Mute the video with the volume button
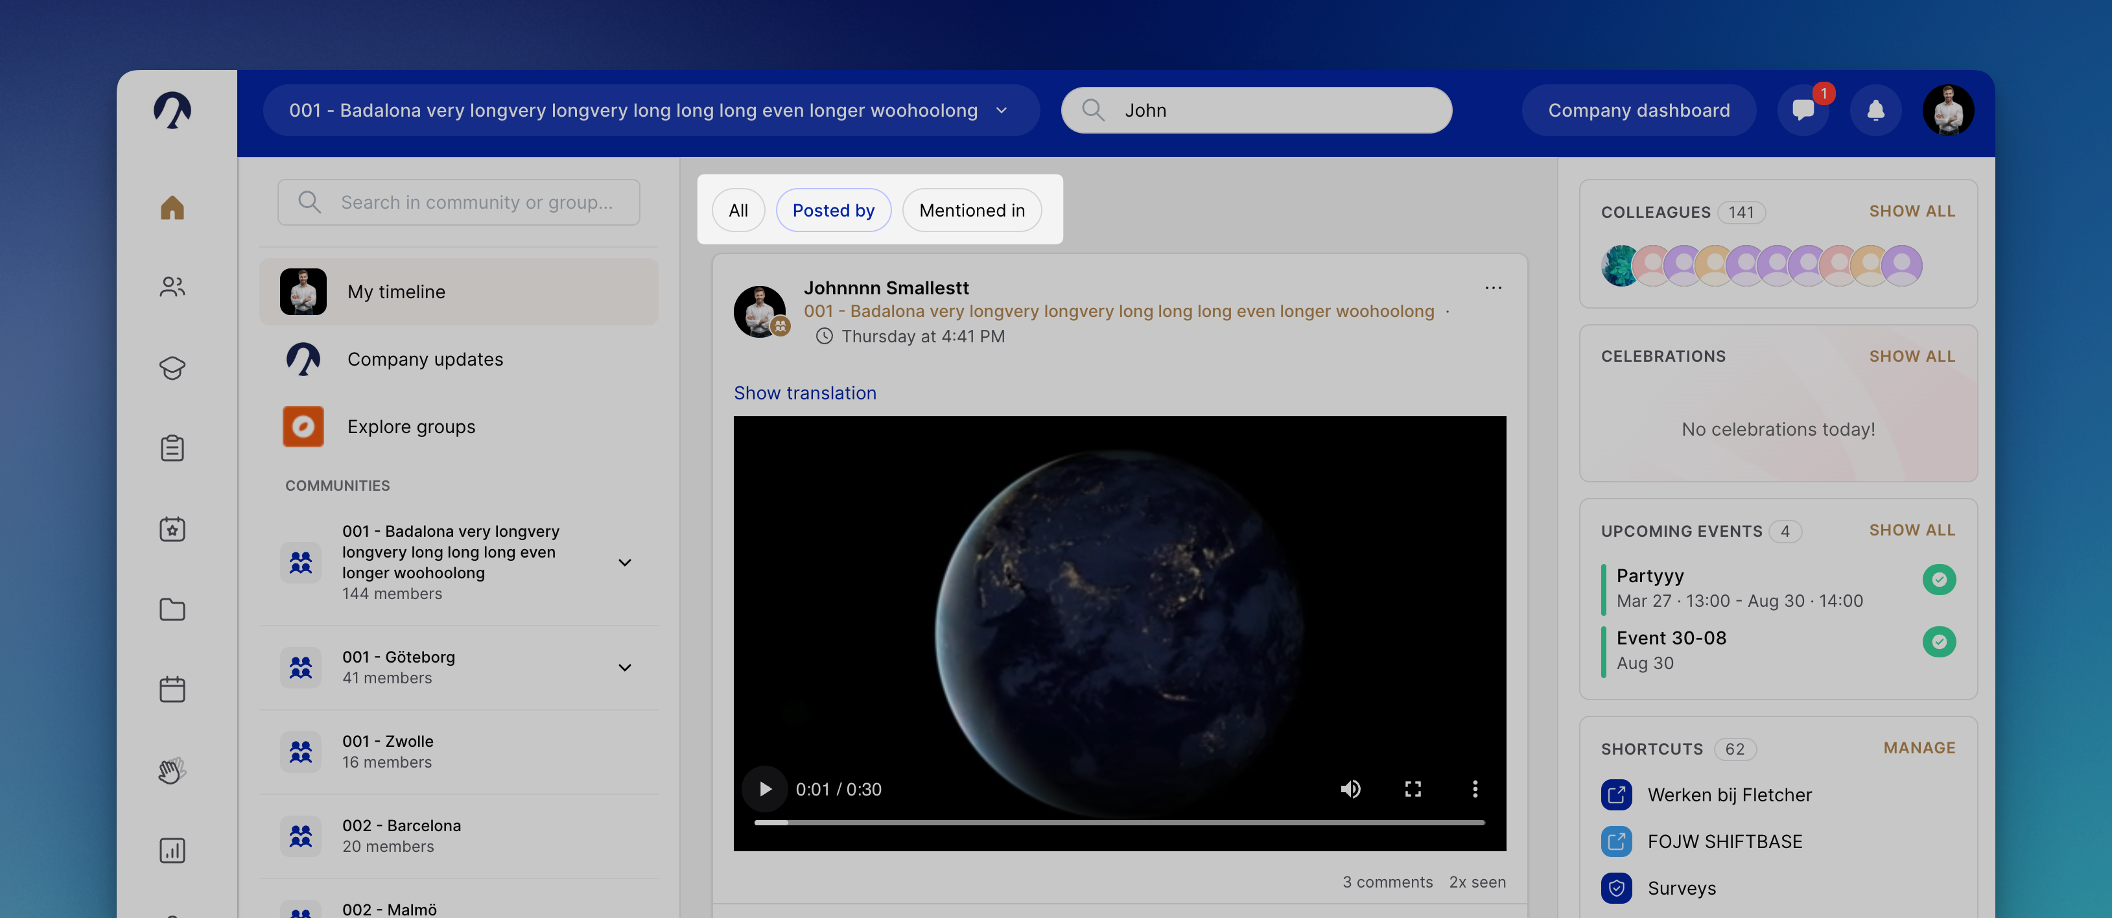The image size is (2112, 918). (x=1350, y=788)
